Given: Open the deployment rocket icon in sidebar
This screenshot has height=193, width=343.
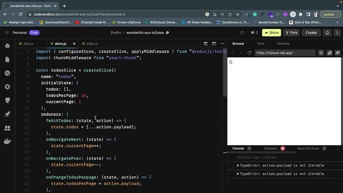Looking at the screenshot, I should coord(8,114).
